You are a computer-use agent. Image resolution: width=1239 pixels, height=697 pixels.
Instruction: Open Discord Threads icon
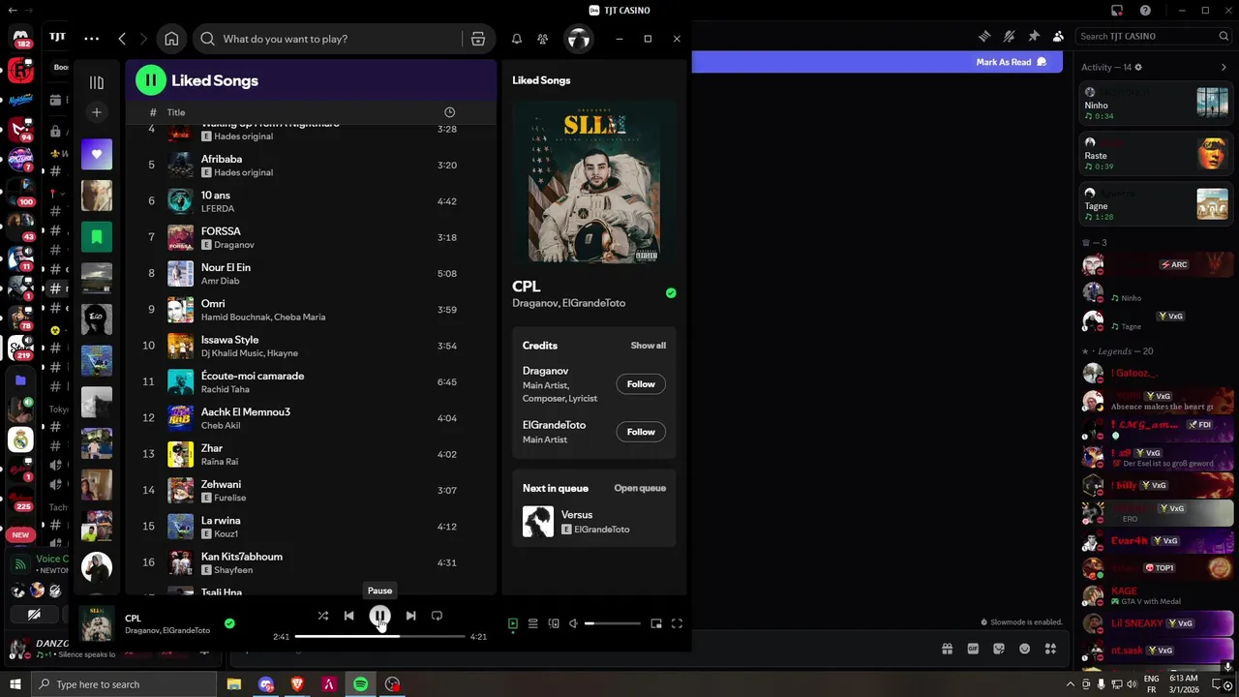984,36
